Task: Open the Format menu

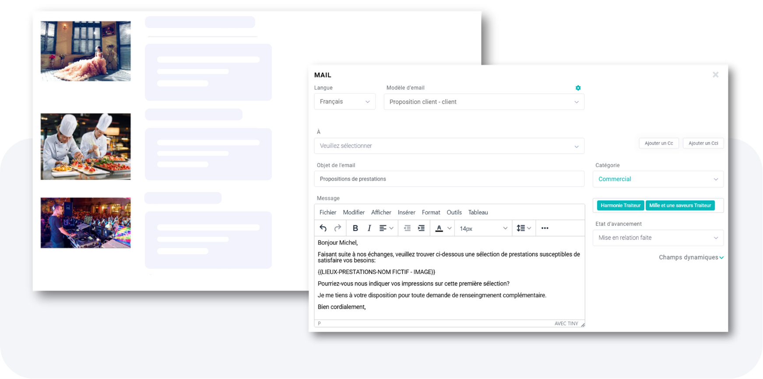Action: [431, 212]
